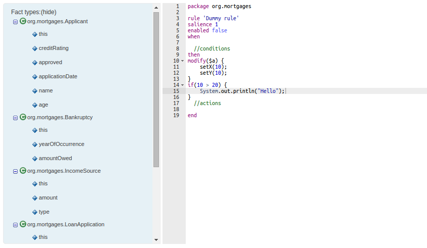This screenshot has height=248, width=427.
Task: Place cursor on the //conditions comment line
Action: click(211, 49)
